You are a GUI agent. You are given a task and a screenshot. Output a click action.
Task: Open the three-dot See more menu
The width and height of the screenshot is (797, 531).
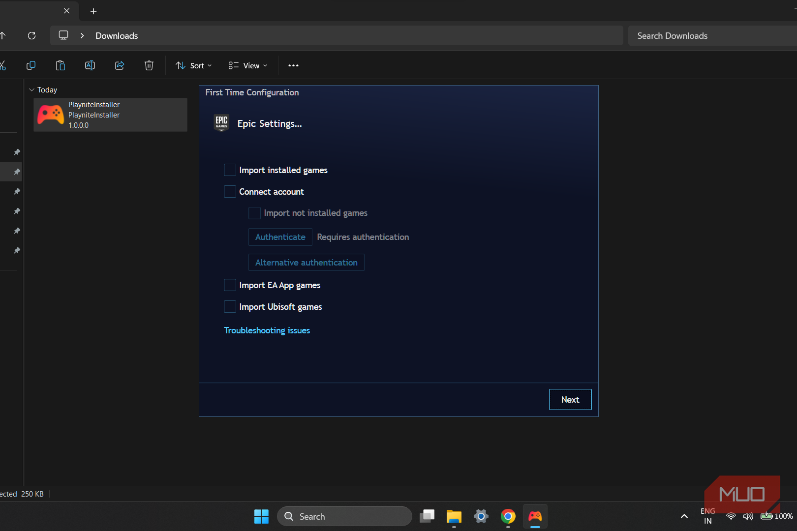(x=293, y=65)
